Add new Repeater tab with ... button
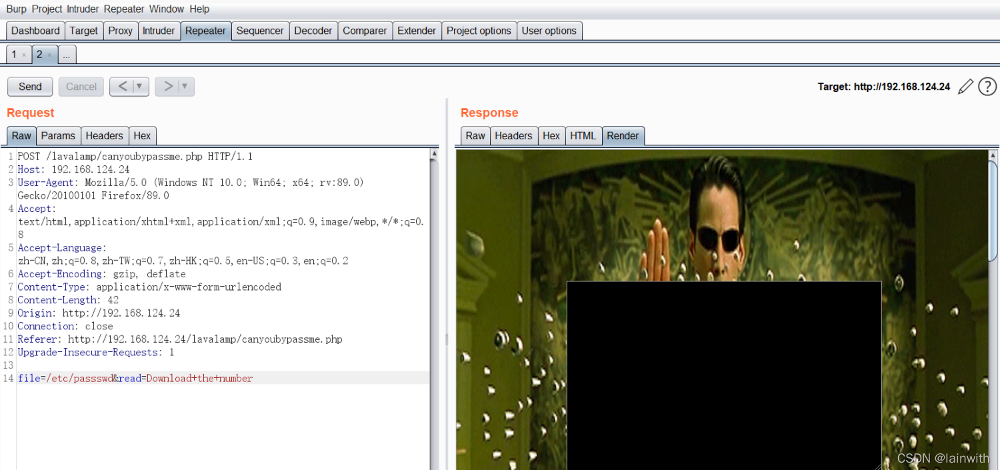The width and height of the screenshot is (1000, 470). [67, 55]
